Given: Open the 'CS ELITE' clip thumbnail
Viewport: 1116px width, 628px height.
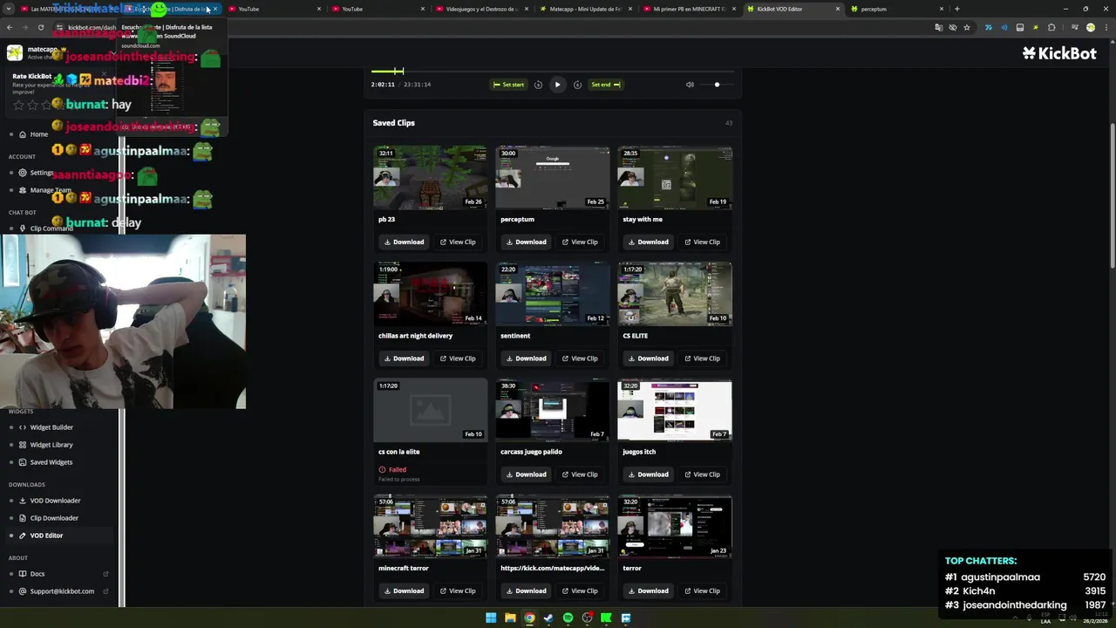Looking at the screenshot, I should click(675, 294).
